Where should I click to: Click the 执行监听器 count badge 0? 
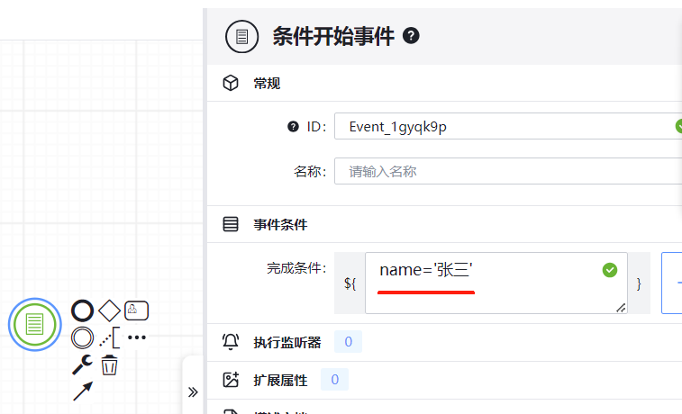pos(348,342)
